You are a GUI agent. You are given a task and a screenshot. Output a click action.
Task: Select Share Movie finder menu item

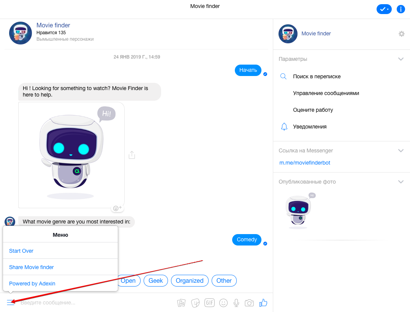click(x=60, y=267)
